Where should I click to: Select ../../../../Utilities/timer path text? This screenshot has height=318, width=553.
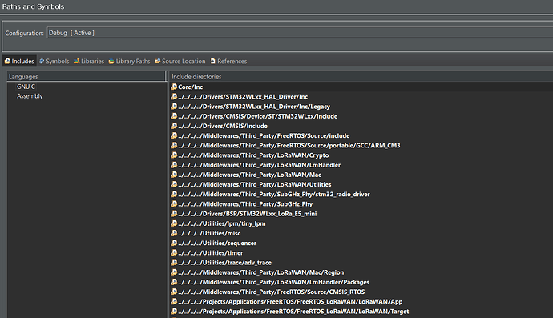point(211,253)
